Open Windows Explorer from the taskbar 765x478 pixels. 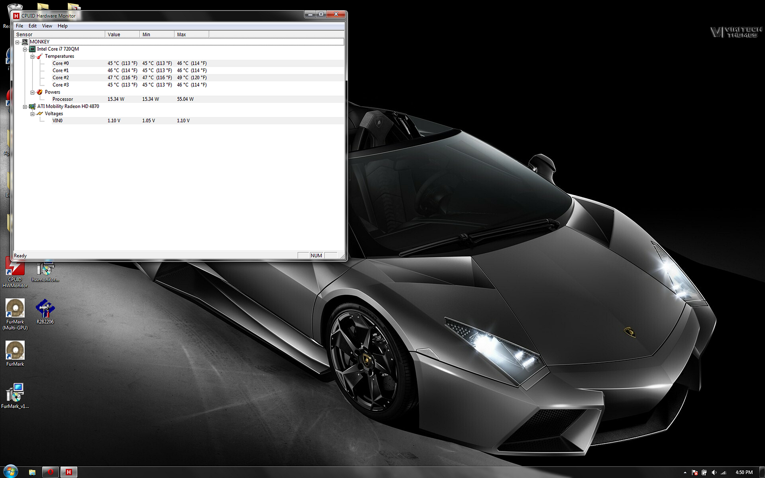pyautogui.click(x=32, y=472)
